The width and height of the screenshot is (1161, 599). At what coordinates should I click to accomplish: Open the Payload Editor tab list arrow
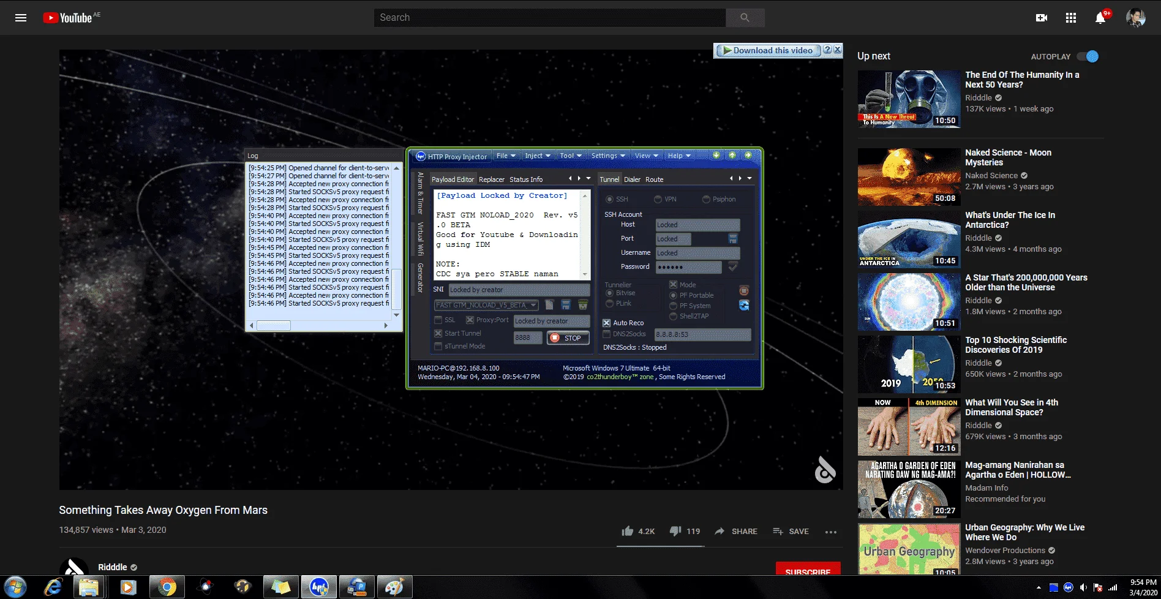pos(588,179)
